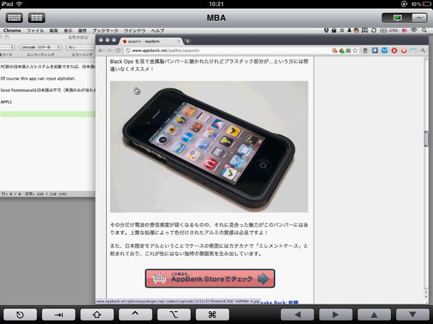The width and height of the screenshot is (433, 324).
Task: Open the 表示 menu
Action: coord(68,30)
